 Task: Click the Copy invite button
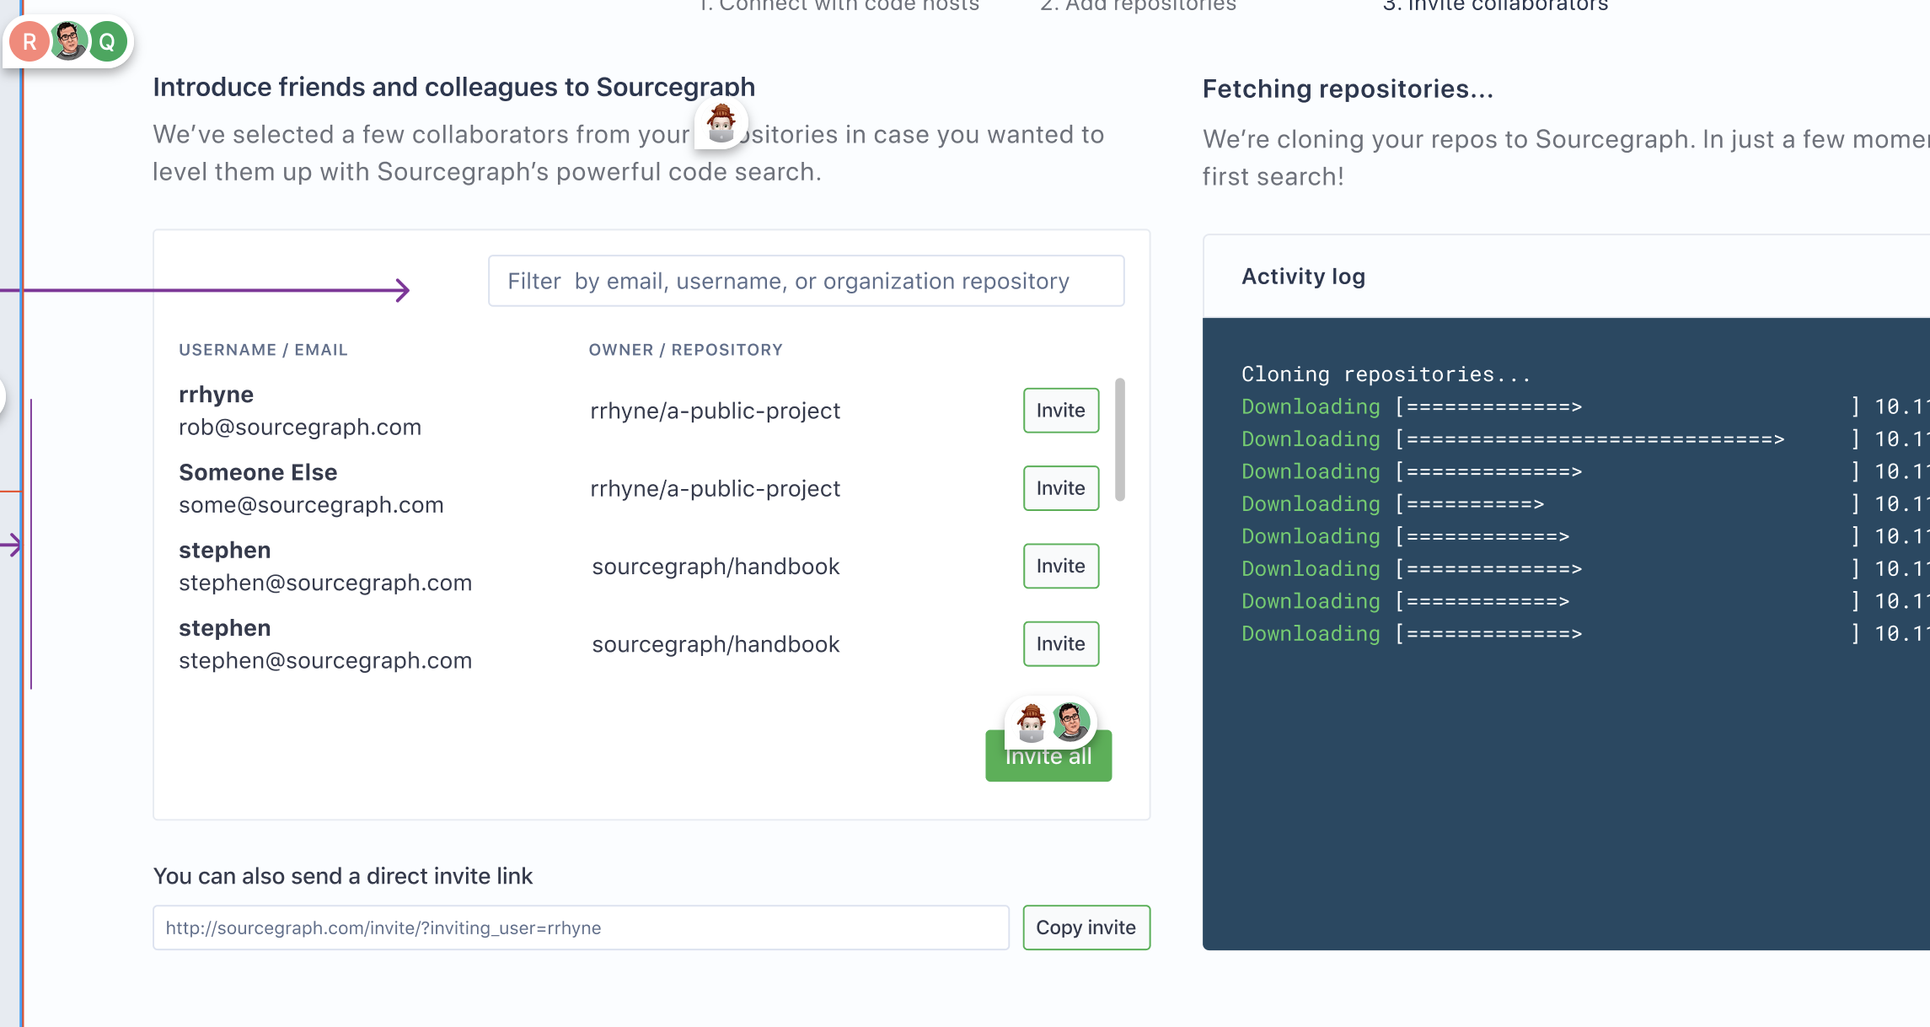point(1086,928)
